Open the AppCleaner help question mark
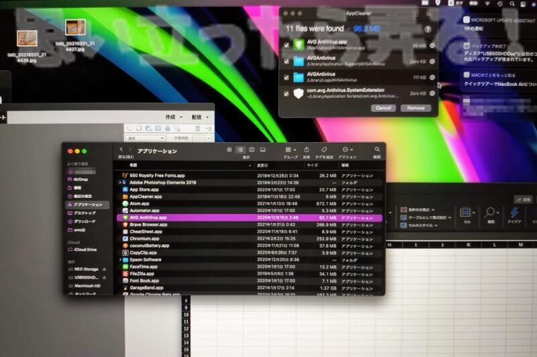The width and height of the screenshot is (537, 357). coord(428,29)
